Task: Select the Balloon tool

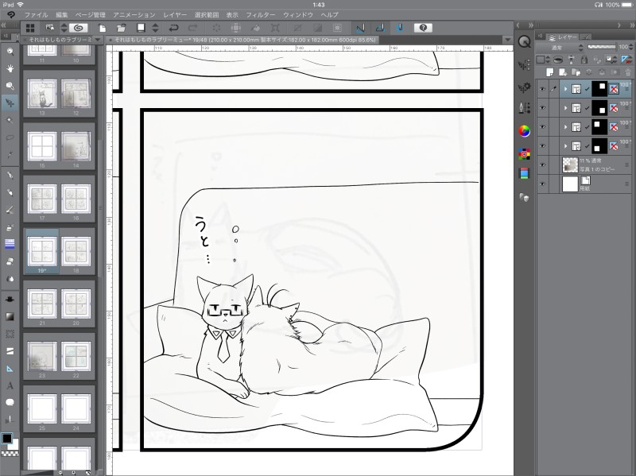Action: [x=10, y=402]
